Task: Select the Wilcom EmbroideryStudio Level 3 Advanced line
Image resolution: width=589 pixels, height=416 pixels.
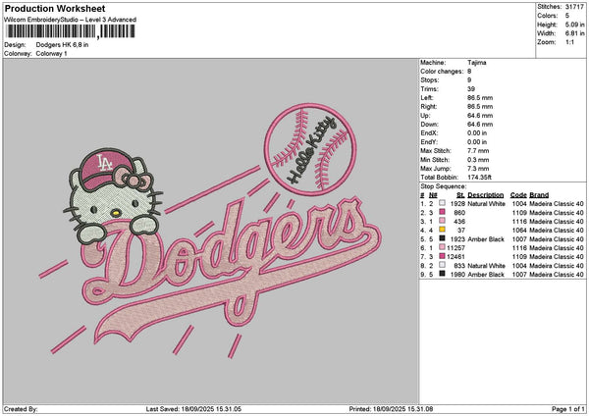Action: coord(71,20)
